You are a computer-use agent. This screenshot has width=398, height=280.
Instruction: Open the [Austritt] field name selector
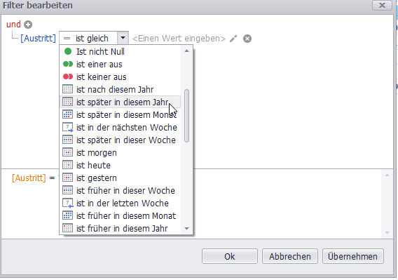click(38, 39)
